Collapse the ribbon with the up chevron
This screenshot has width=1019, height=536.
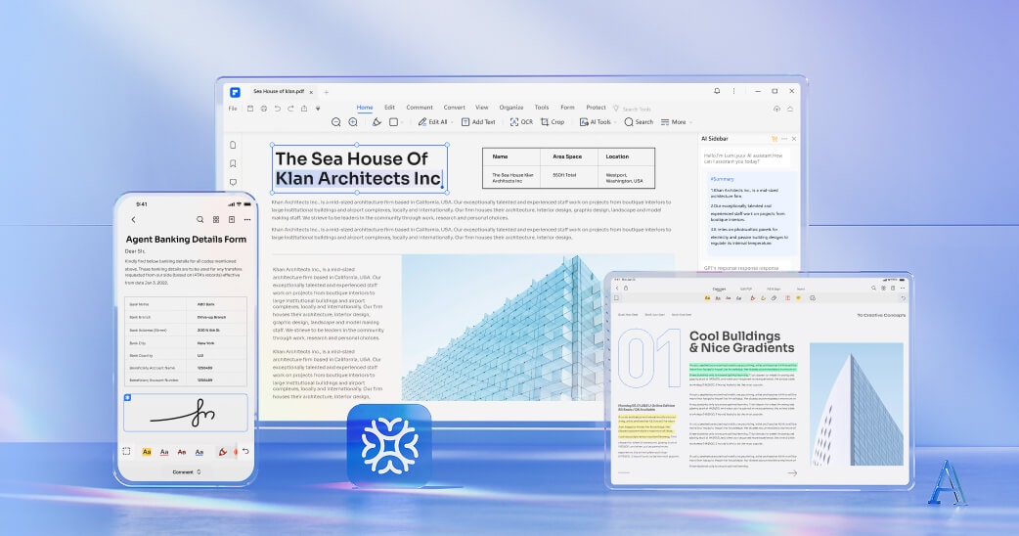click(x=790, y=109)
